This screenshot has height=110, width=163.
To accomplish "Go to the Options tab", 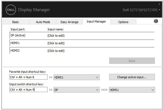I will coord(123,22).
